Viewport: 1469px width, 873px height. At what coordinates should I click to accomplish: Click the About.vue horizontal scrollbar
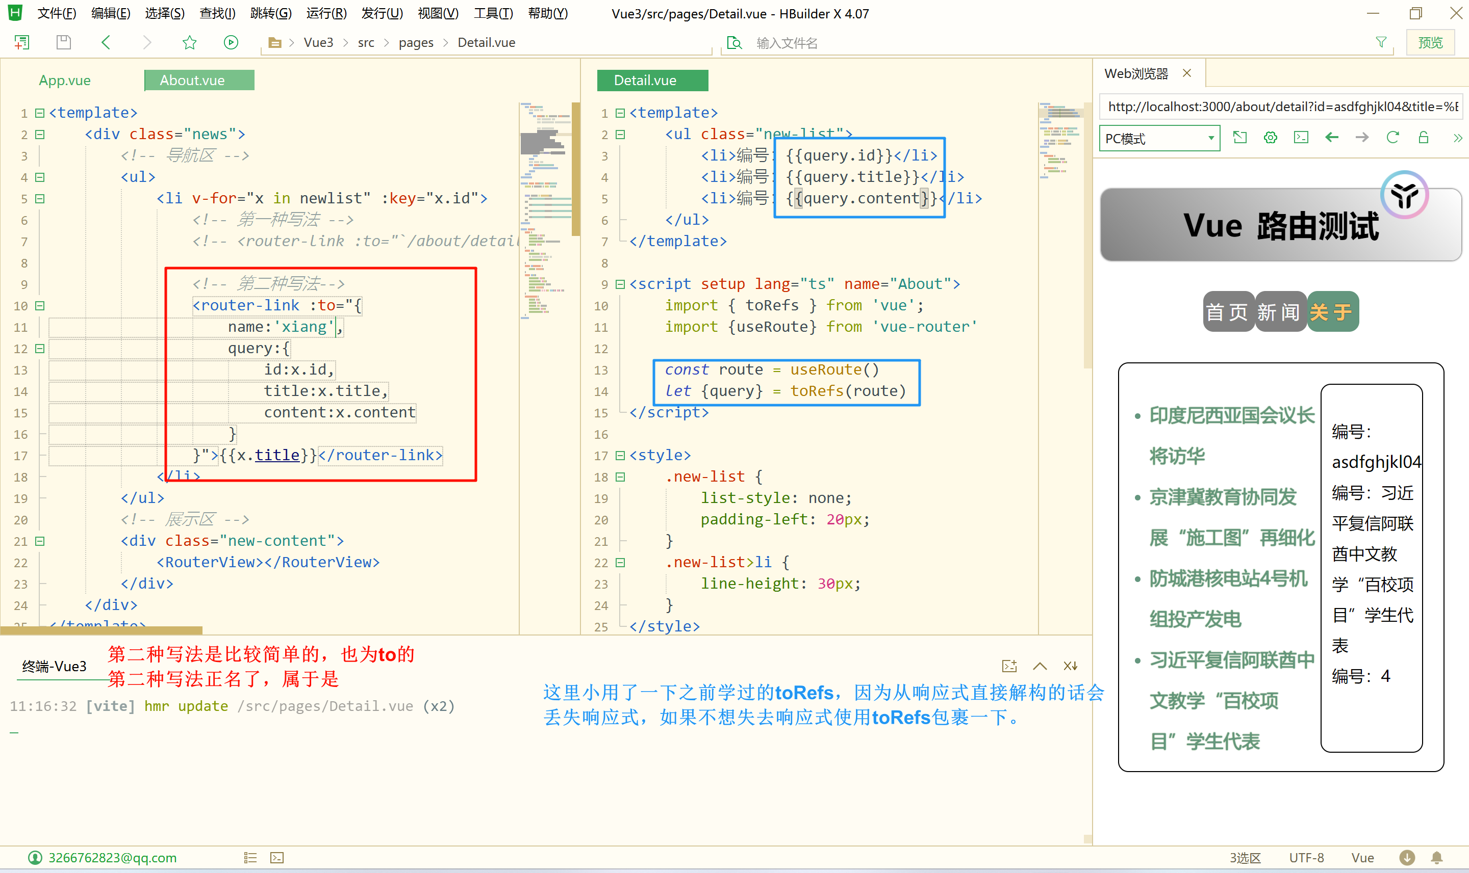(102, 630)
